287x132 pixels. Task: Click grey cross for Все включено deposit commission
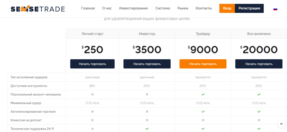(x=259, y=120)
